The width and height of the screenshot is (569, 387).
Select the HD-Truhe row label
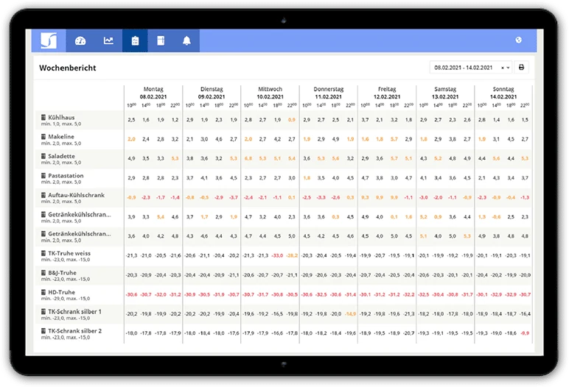pyautogui.click(x=61, y=292)
